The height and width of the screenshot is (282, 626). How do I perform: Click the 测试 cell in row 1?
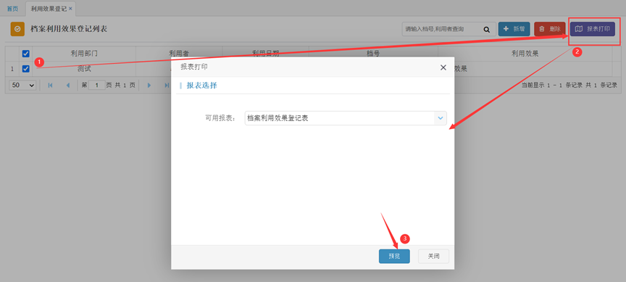(x=84, y=69)
